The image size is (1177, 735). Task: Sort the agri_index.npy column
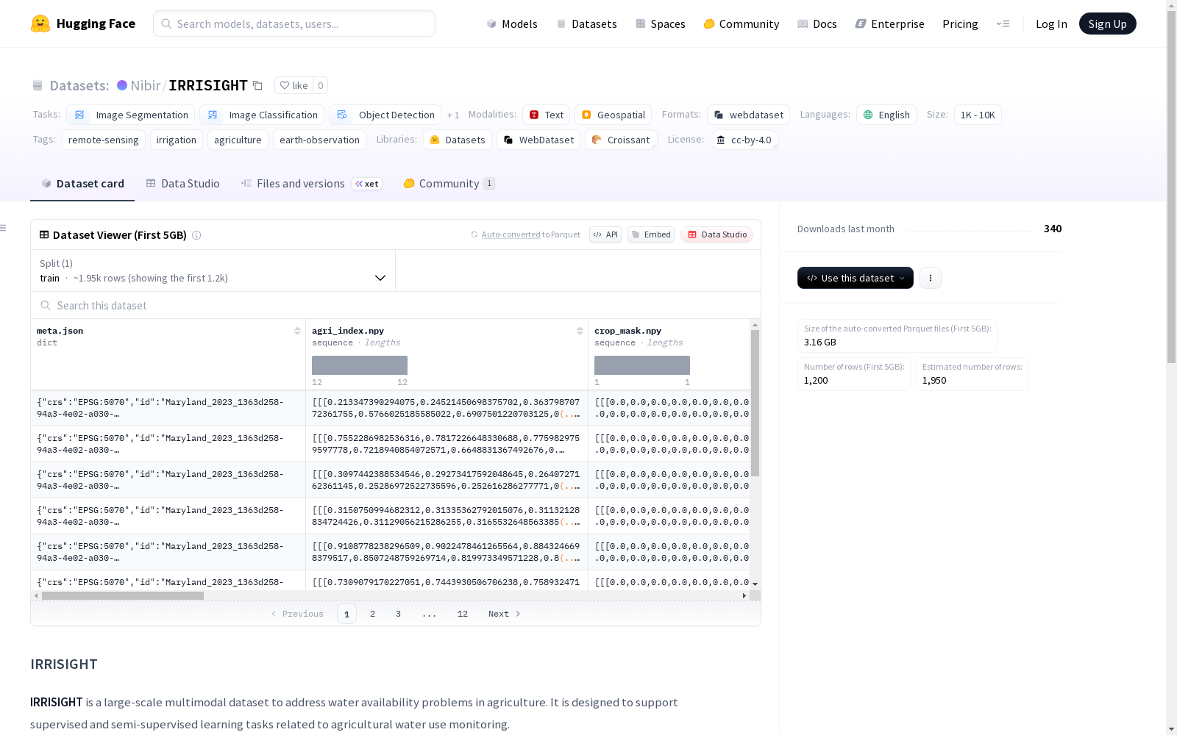point(580,331)
